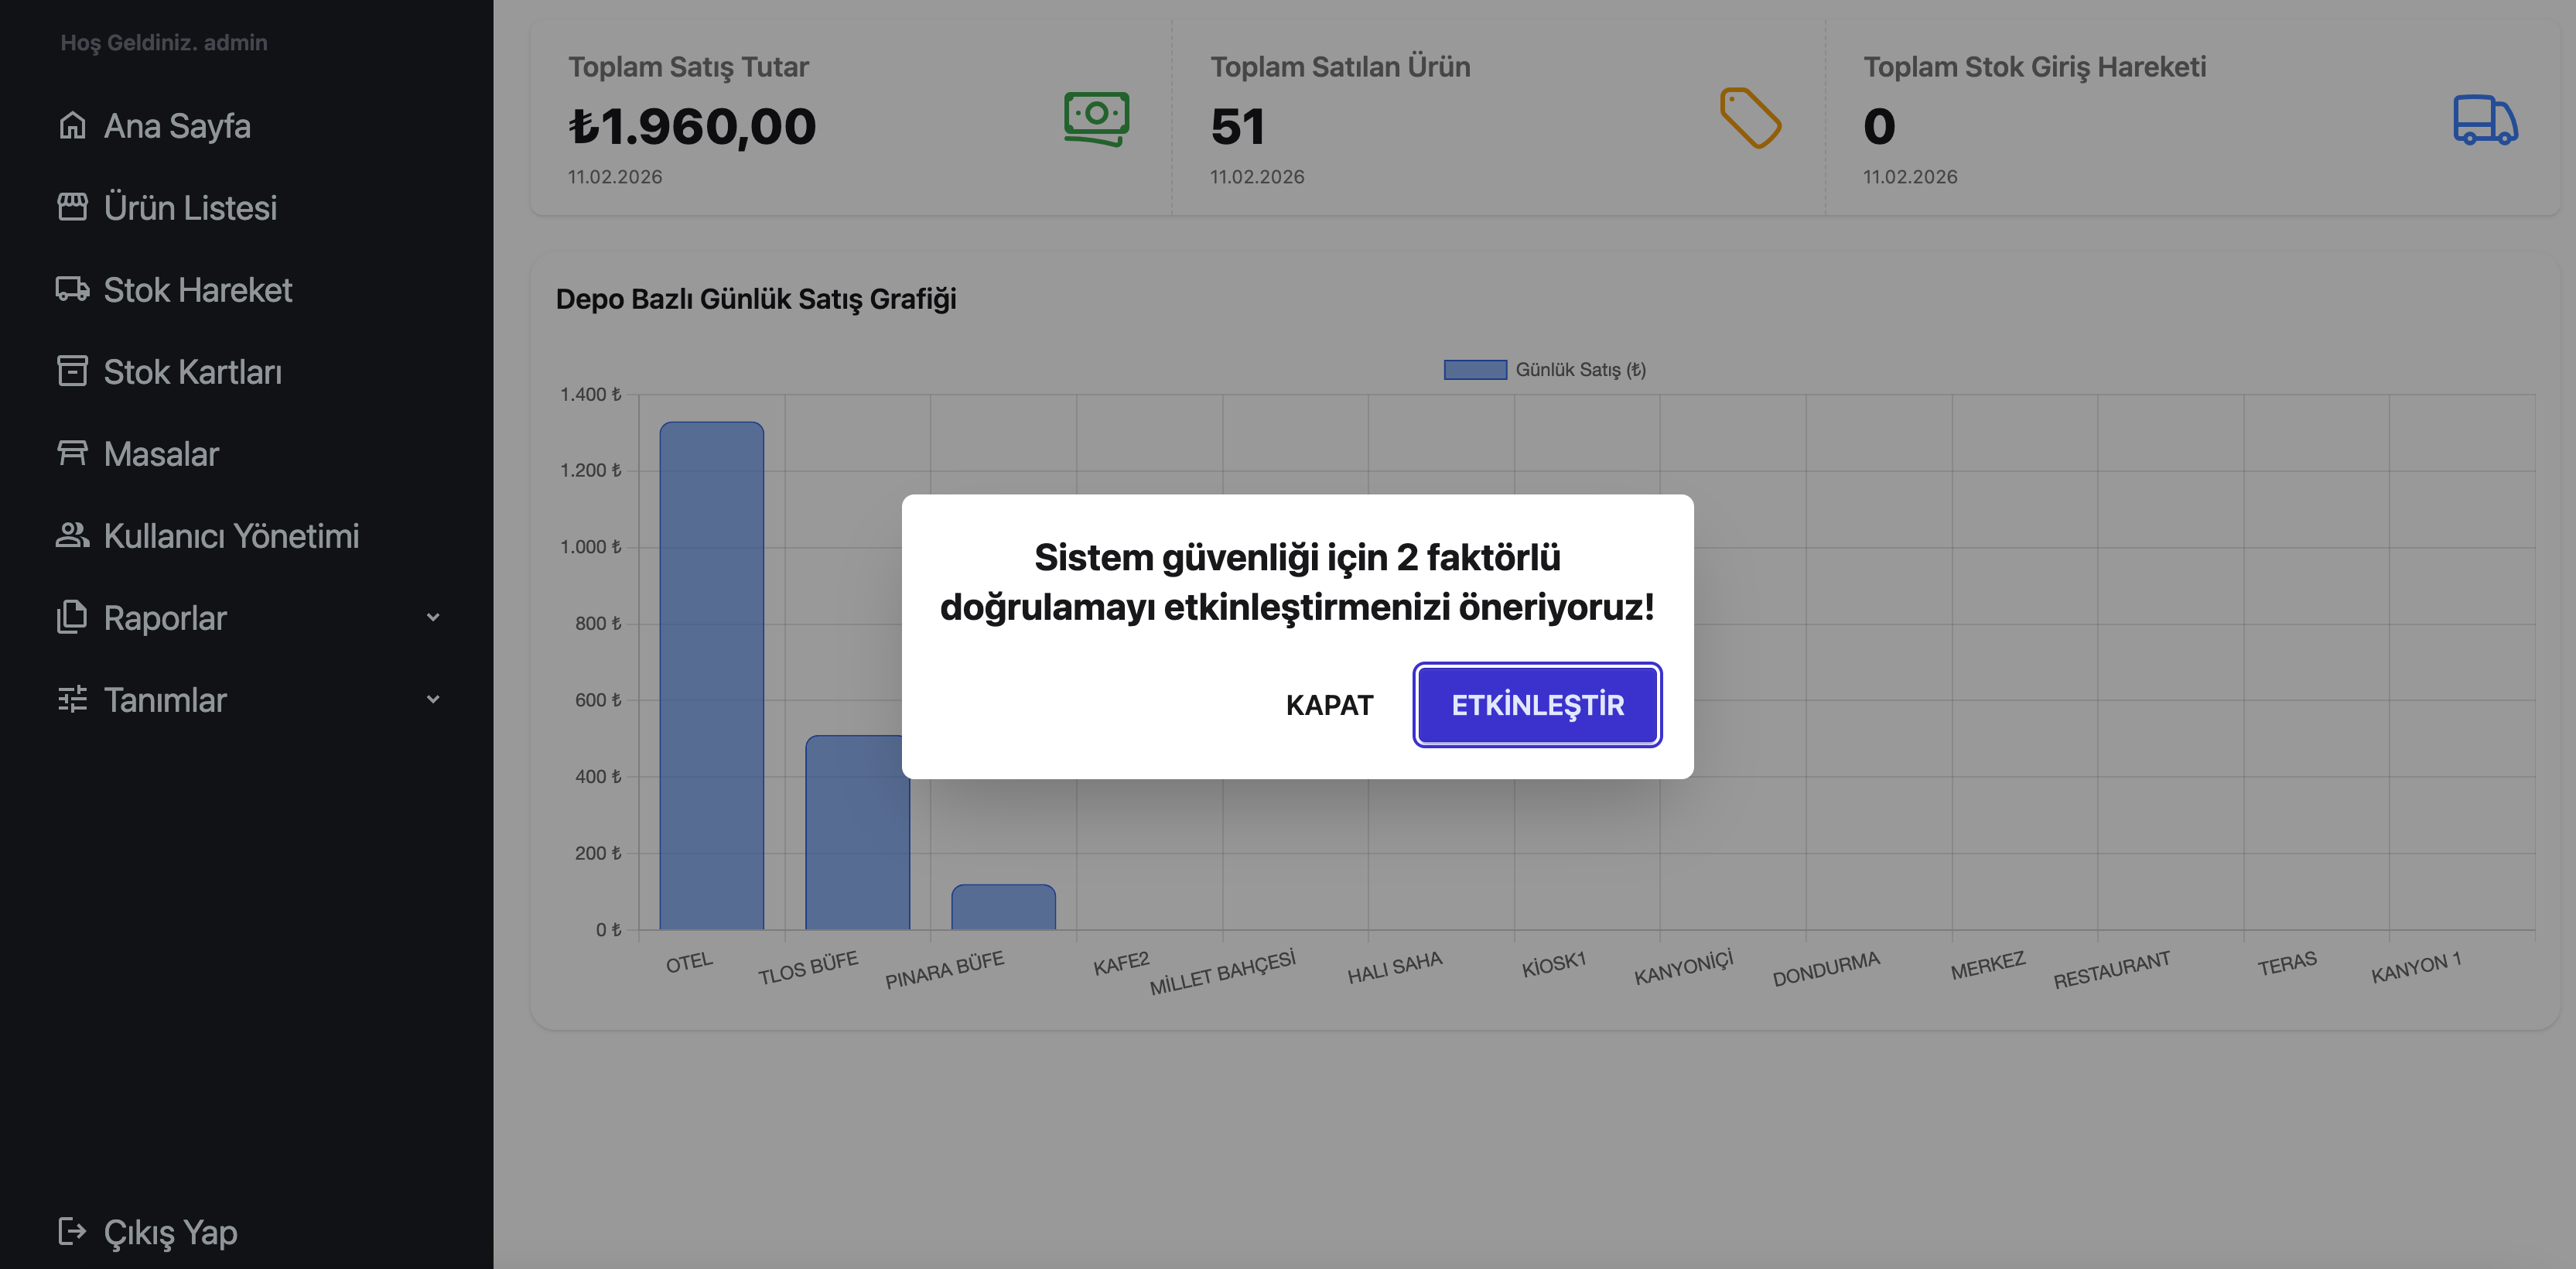Click the orange tag icon in sold products card
Image resolution: width=2576 pixels, height=1269 pixels.
[1750, 118]
